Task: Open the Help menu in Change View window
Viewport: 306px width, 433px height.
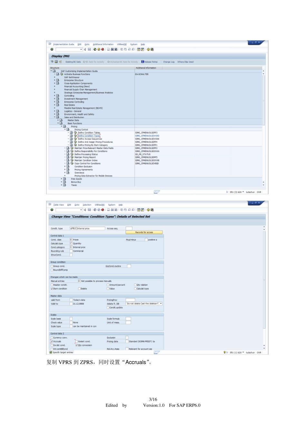Action: [120, 205]
